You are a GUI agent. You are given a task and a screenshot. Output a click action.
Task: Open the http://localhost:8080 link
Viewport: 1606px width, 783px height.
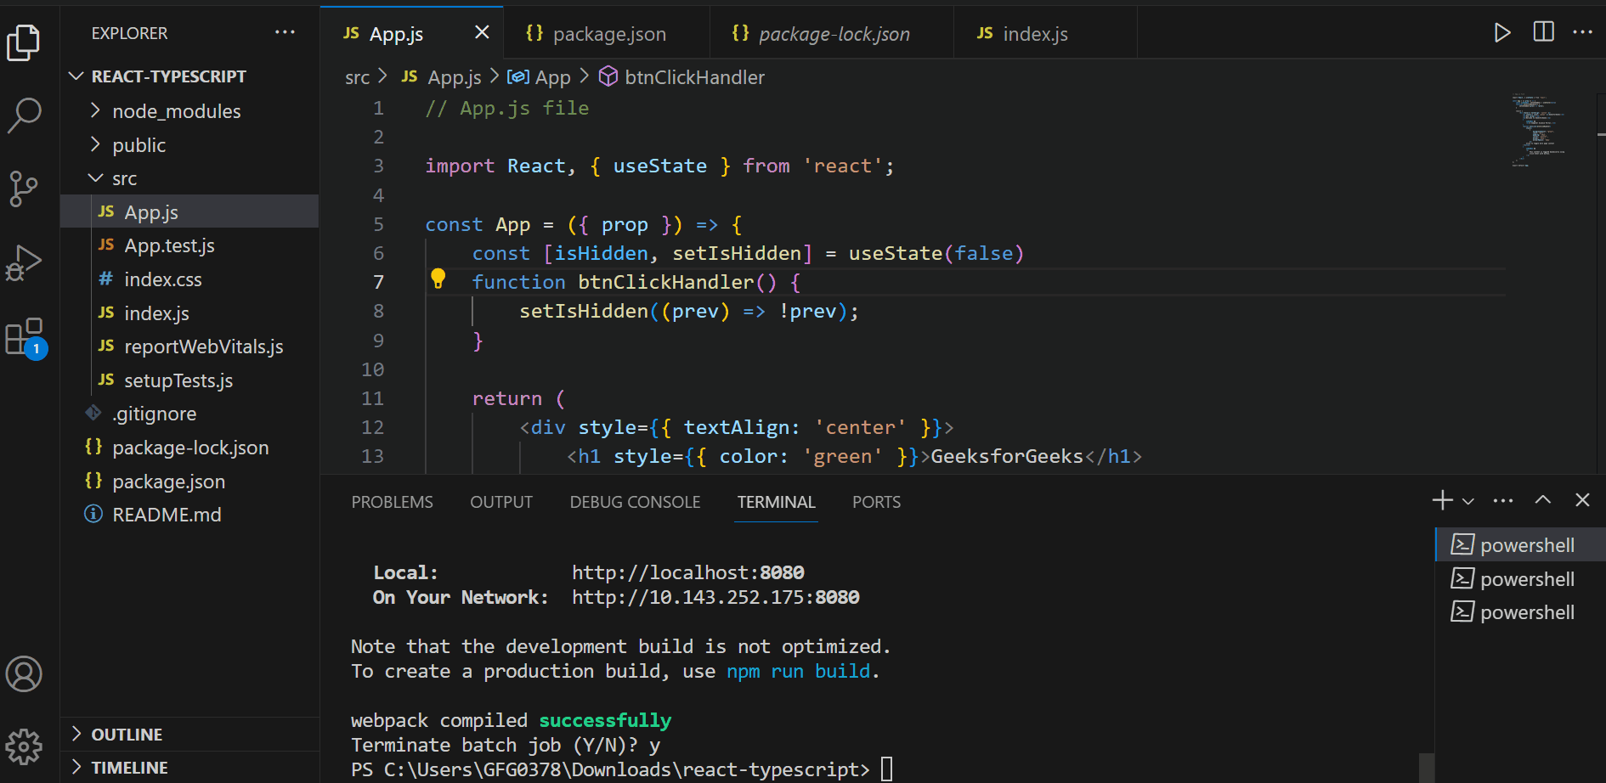(x=688, y=572)
